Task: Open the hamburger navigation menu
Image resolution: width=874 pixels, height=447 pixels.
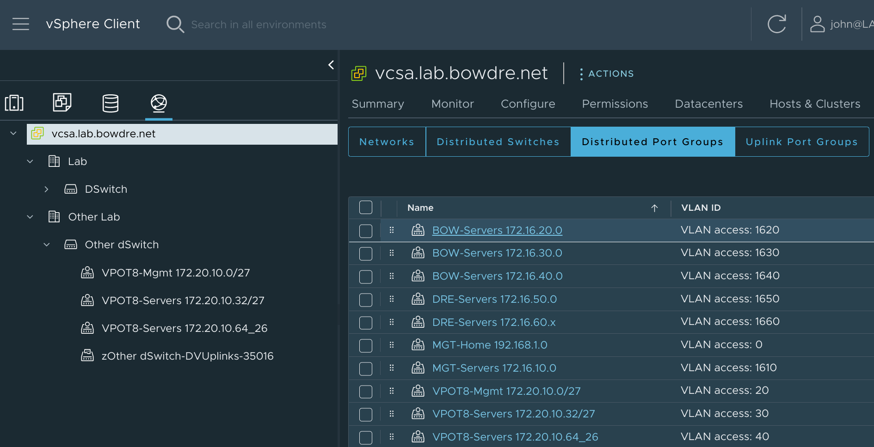Action: click(x=21, y=24)
